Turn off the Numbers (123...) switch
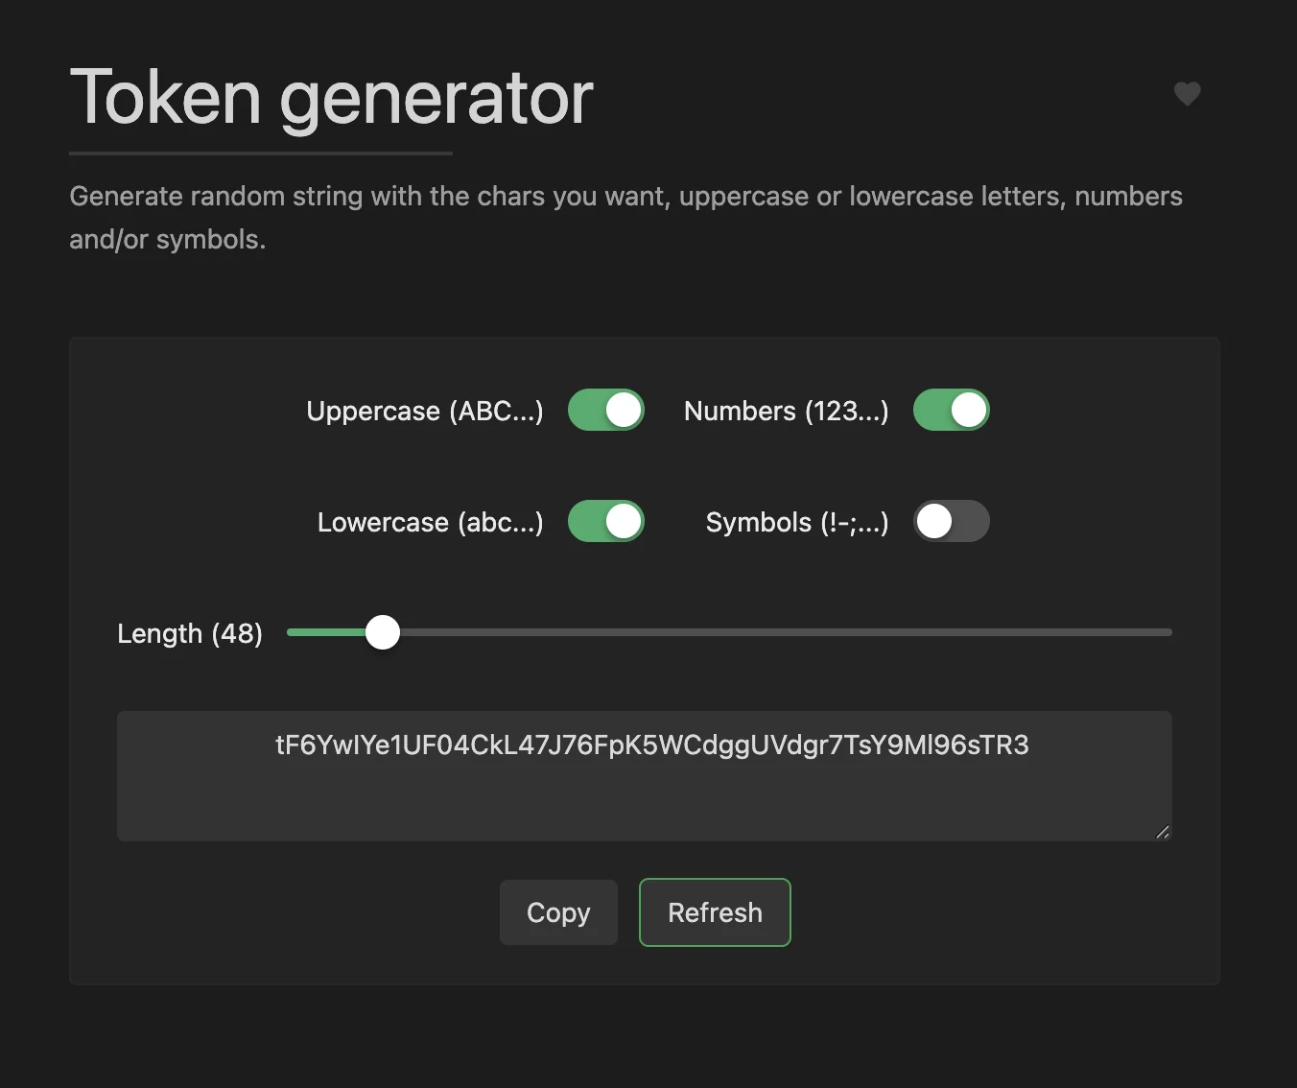Screen dimensions: 1297x1088 pyautogui.click(x=952, y=410)
